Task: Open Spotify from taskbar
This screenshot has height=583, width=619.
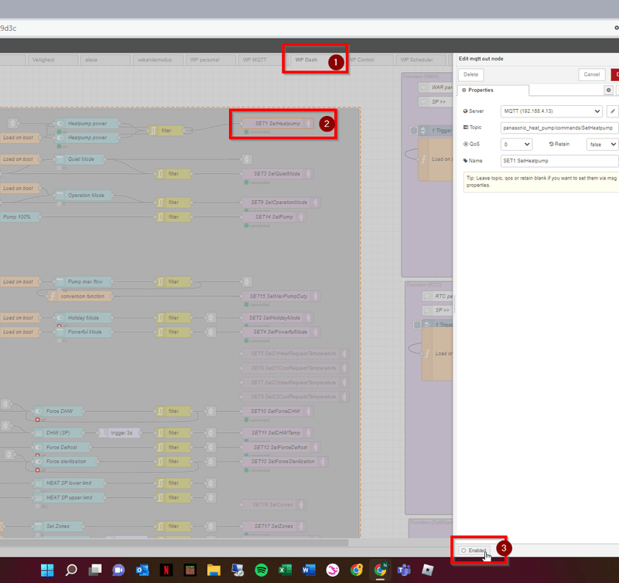Action: tap(262, 570)
